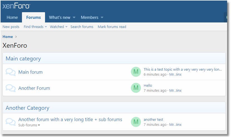231x138 pixels.
Task: Click the XenForo page title
Action: pos(15,45)
